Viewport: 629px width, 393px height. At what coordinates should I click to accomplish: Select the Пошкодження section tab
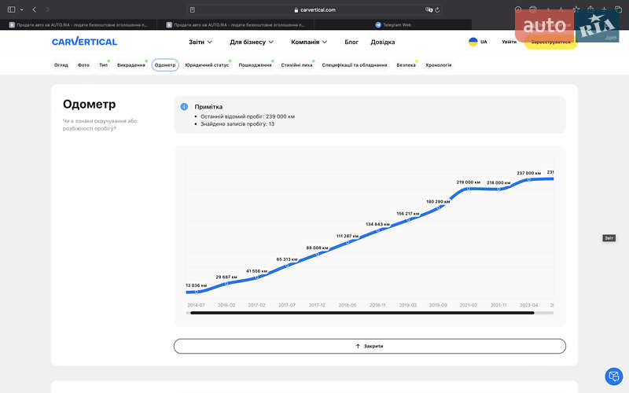255,65
